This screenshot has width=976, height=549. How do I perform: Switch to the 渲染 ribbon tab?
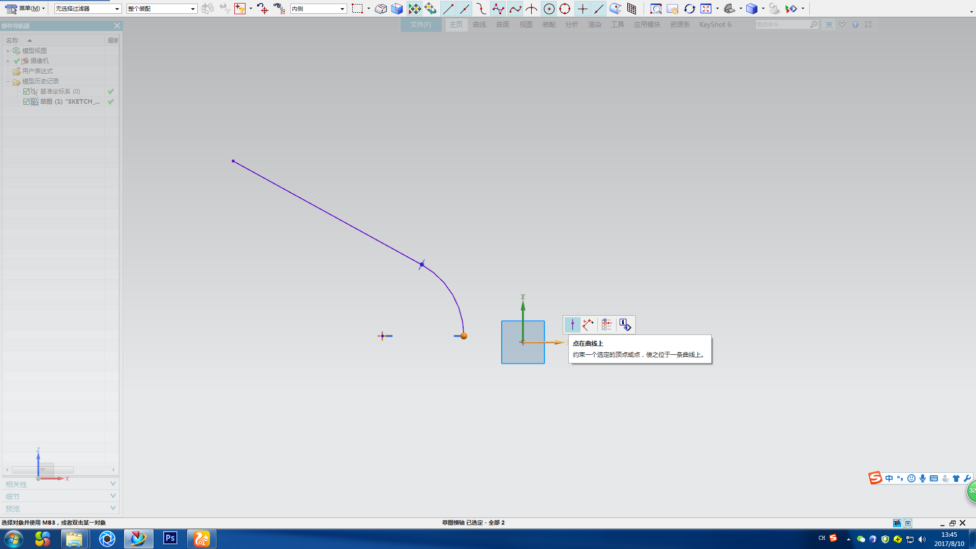click(x=595, y=24)
